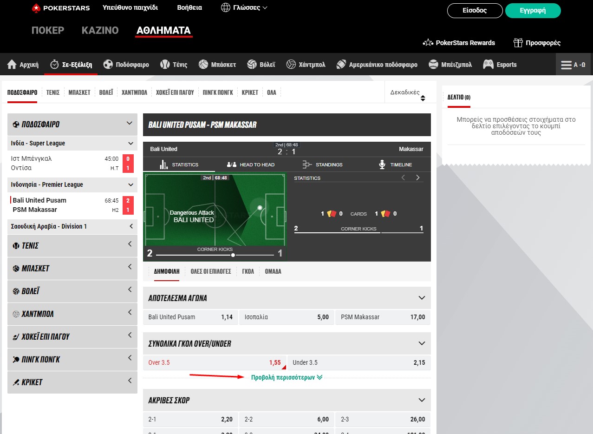This screenshot has width=593, height=434.
Task: Click the Μπέιζμπολ baseball icon
Action: 433,65
